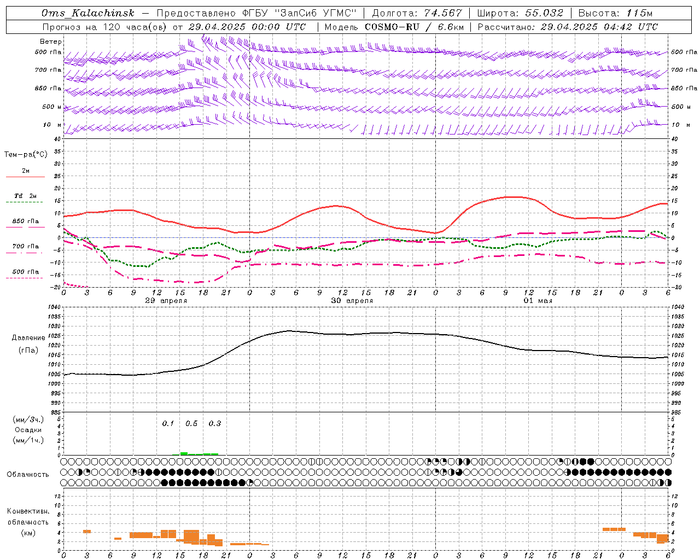700x560 pixels.
Task: Click the 'Модель COSMO-RU / 6.6км' label
Action: [394, 27]
